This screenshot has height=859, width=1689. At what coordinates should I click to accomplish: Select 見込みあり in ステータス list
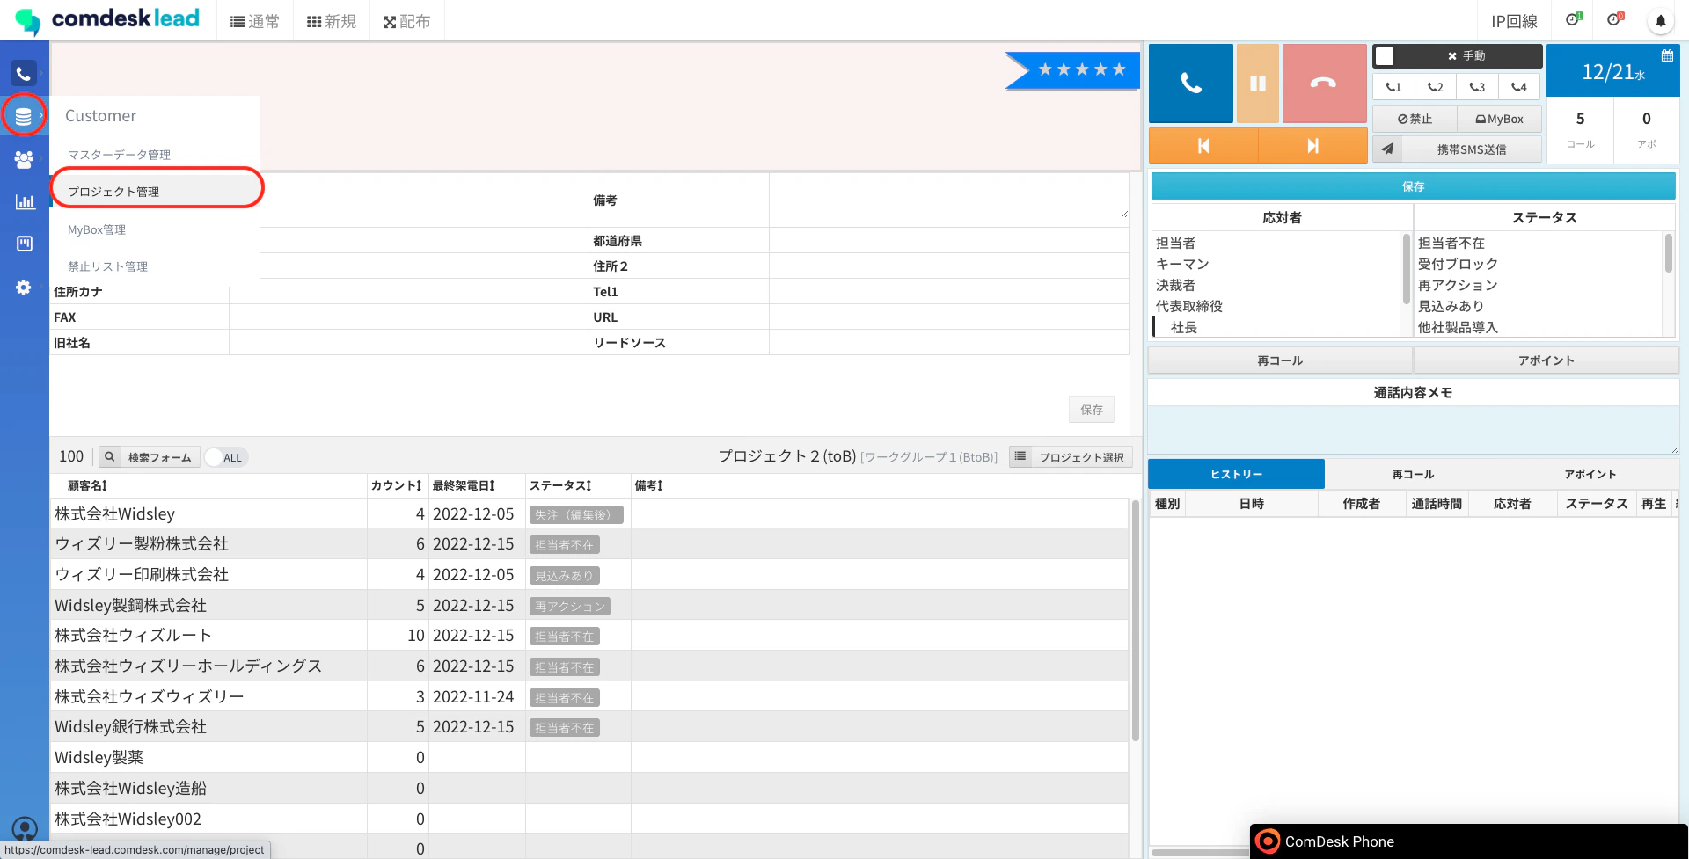pos(1451,306)
